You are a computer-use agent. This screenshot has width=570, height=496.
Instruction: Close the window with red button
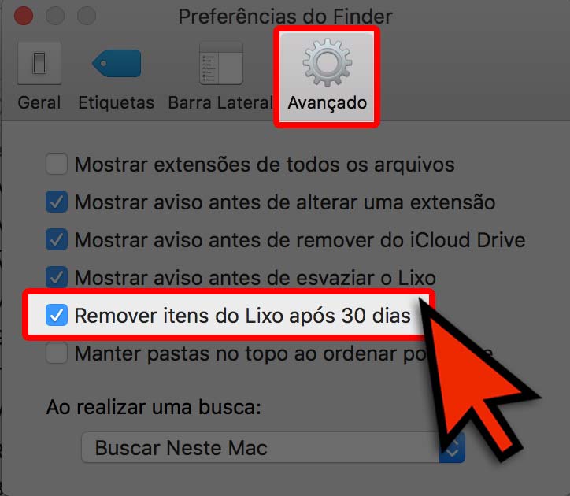tap(24, 16)
